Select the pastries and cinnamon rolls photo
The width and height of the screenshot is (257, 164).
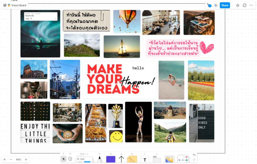(x=96, y=123)
